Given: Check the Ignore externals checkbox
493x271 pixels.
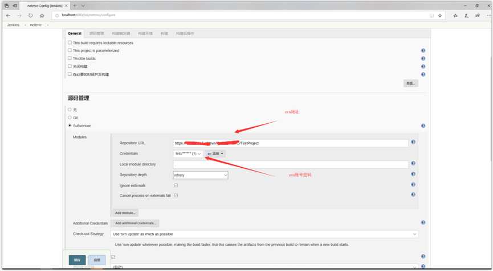Looking at the screenshot, I should pyautogui.click(x=176, y=185).
